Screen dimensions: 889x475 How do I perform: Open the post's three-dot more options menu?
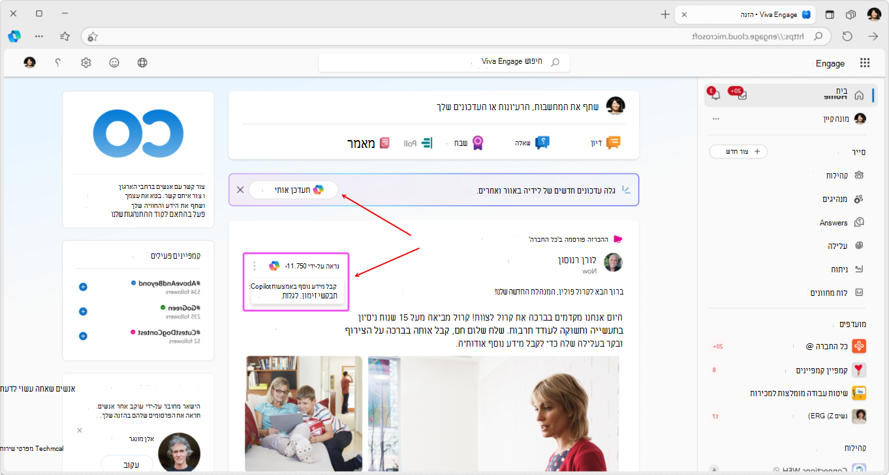pos(255,266)
